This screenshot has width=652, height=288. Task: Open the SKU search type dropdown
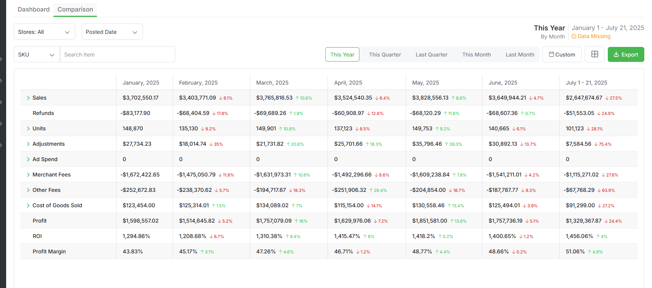37,55
